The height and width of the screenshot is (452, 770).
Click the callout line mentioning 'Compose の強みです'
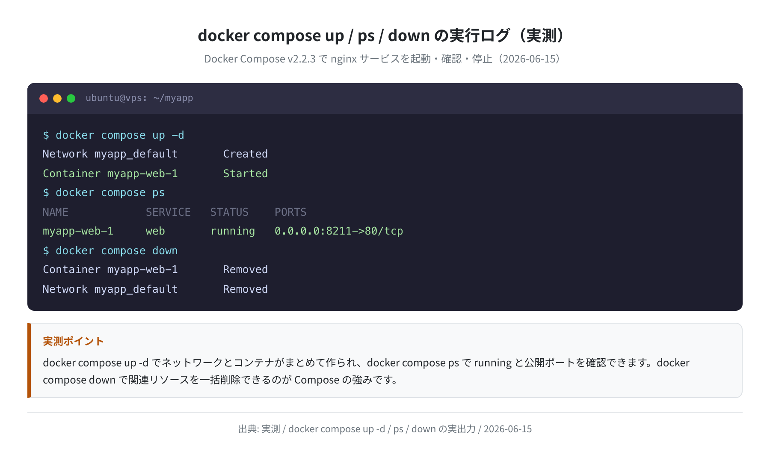221,380
